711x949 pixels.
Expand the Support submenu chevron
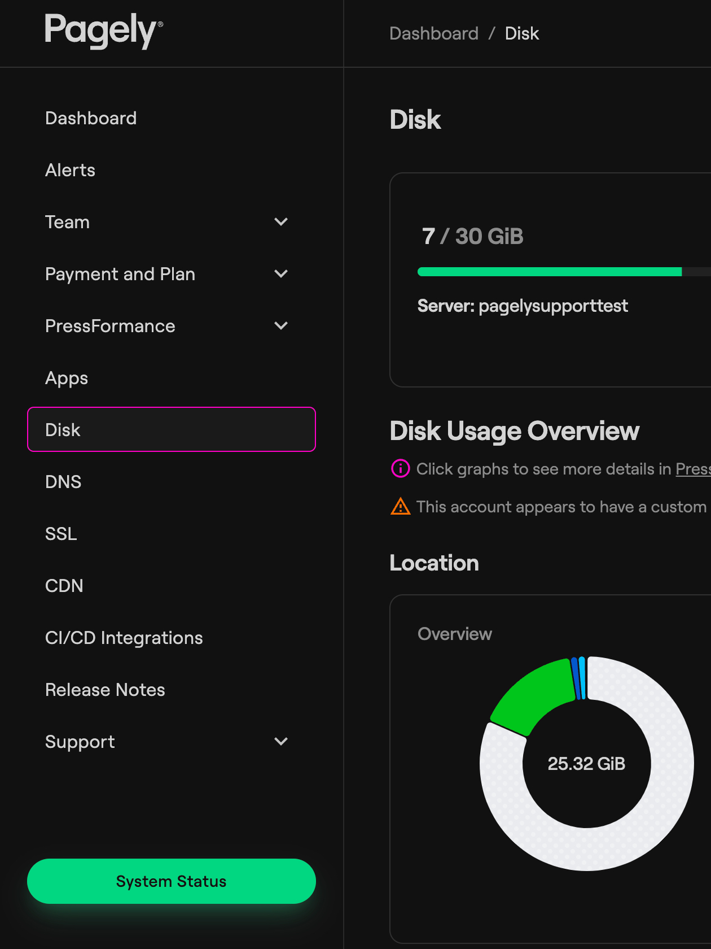pyautogui.click(x=281, y=742)
